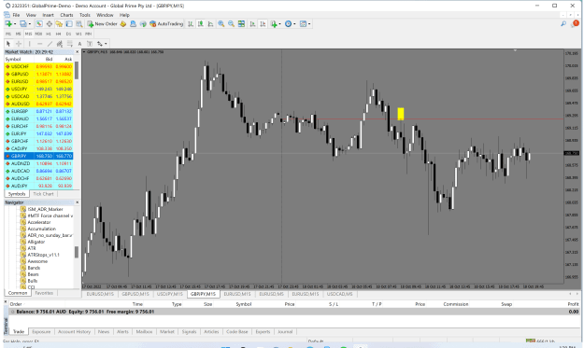Switch chart to M15 timeframe
This screenshot has height=348, width=584.
click(28, 34)
